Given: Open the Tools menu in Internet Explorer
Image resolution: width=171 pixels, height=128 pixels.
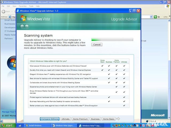Looking at the screenshot, I should (x=31, y=6).
